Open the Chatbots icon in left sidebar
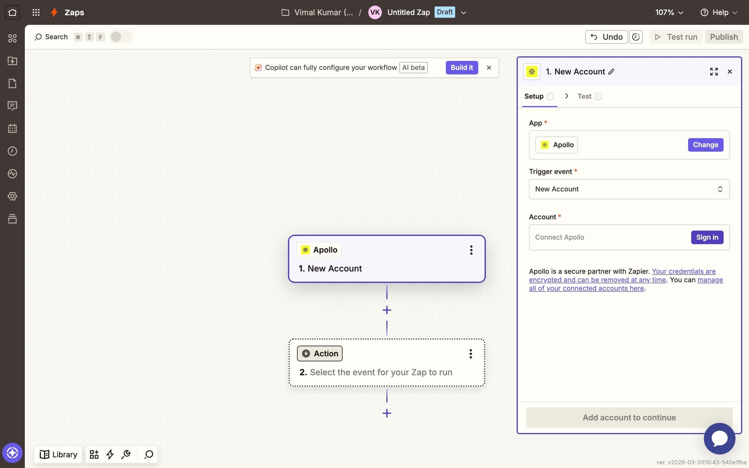Image resolution: width=749 pixels, height=468 pixels. tap(12, 106)
